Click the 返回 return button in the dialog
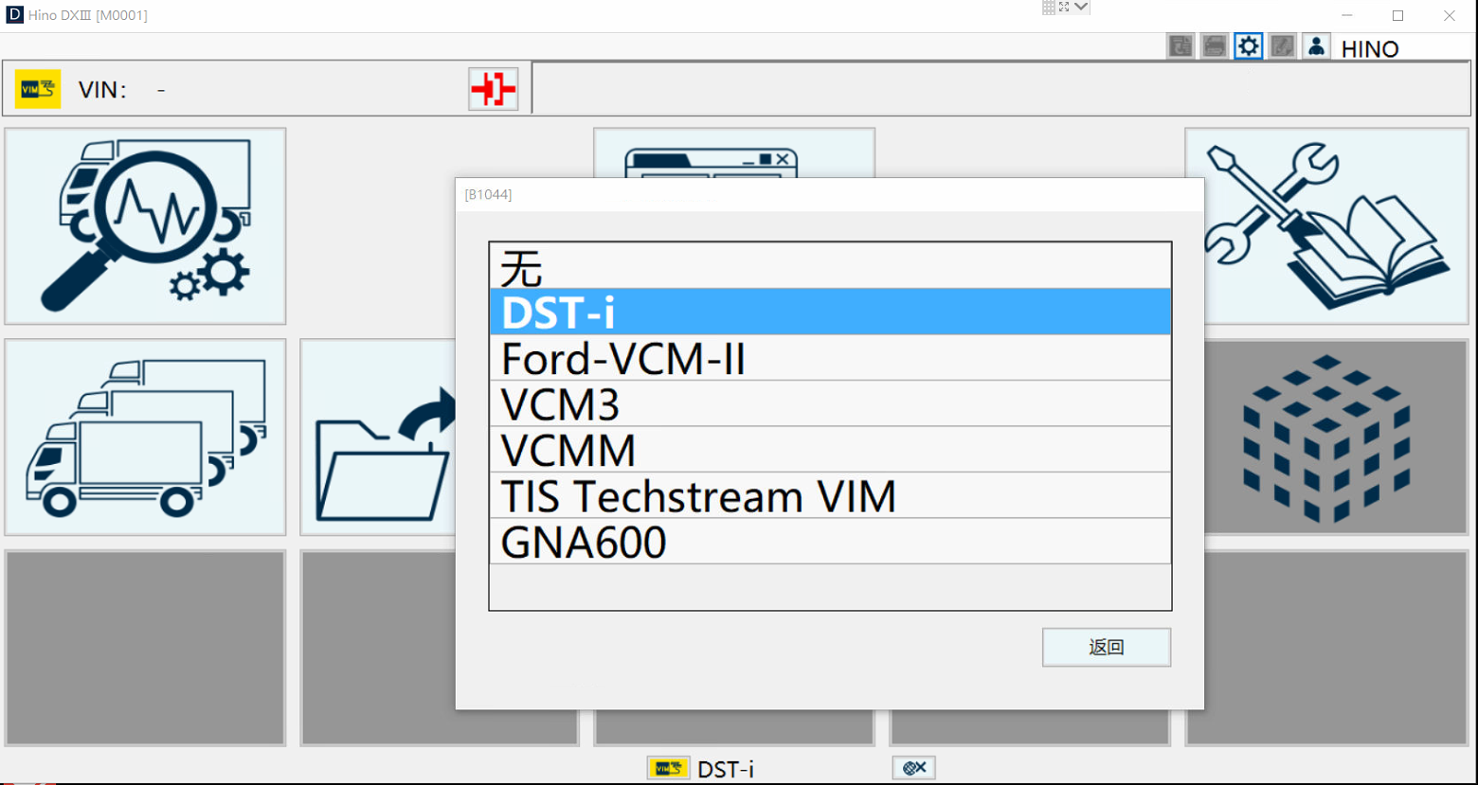 tap(1105, 647)
